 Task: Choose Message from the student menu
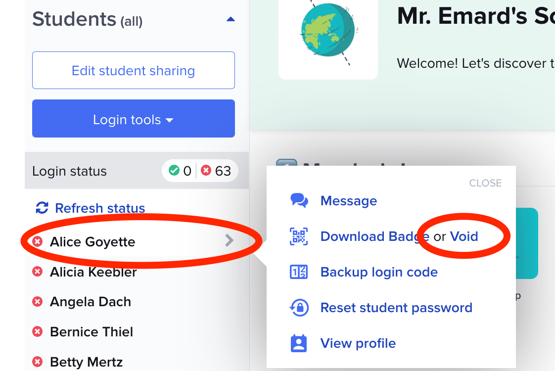point(349,200)
